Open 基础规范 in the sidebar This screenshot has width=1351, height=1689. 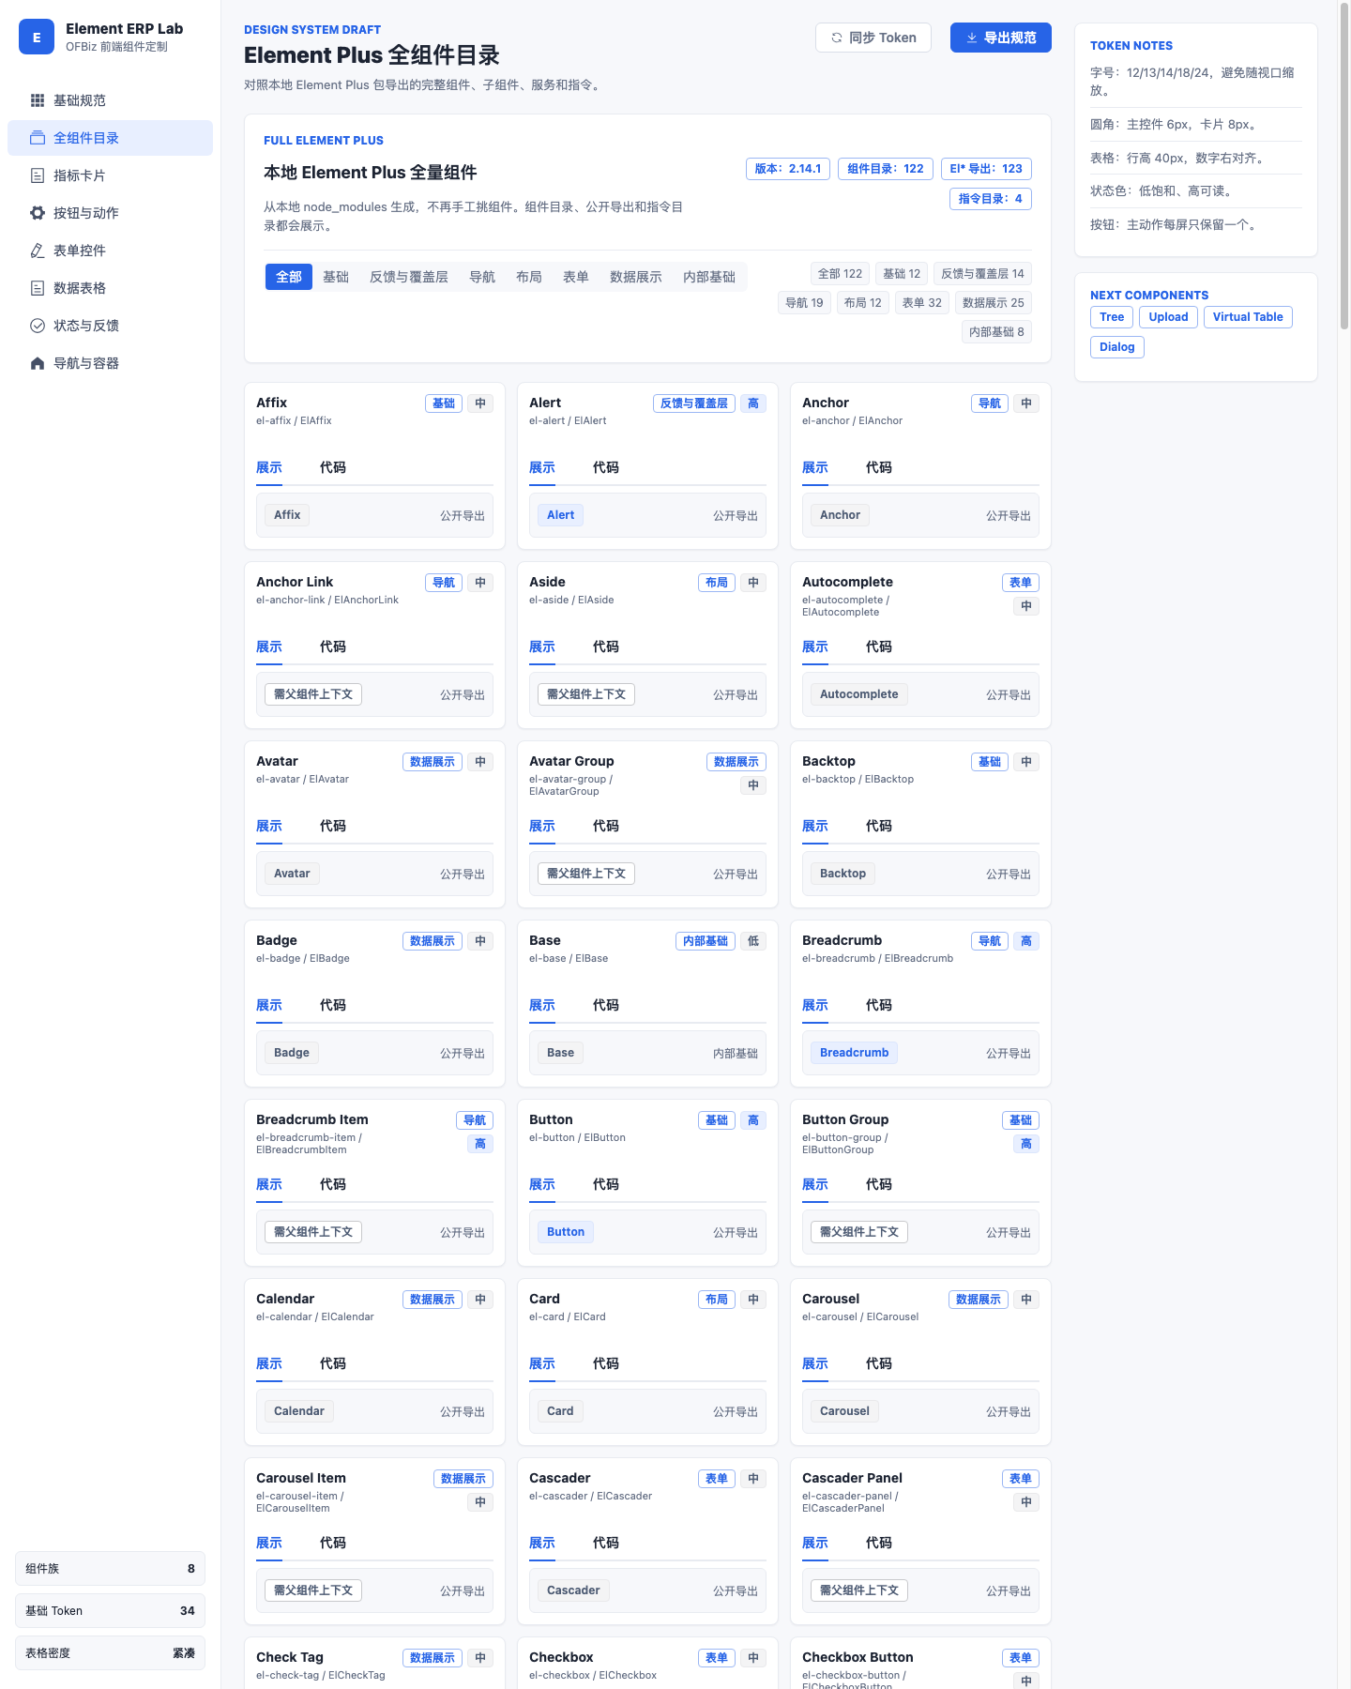tap(110, 100)
